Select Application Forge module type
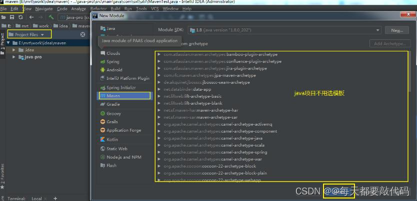Viewport: 417px width, 201px height. (x=120, y=130)
